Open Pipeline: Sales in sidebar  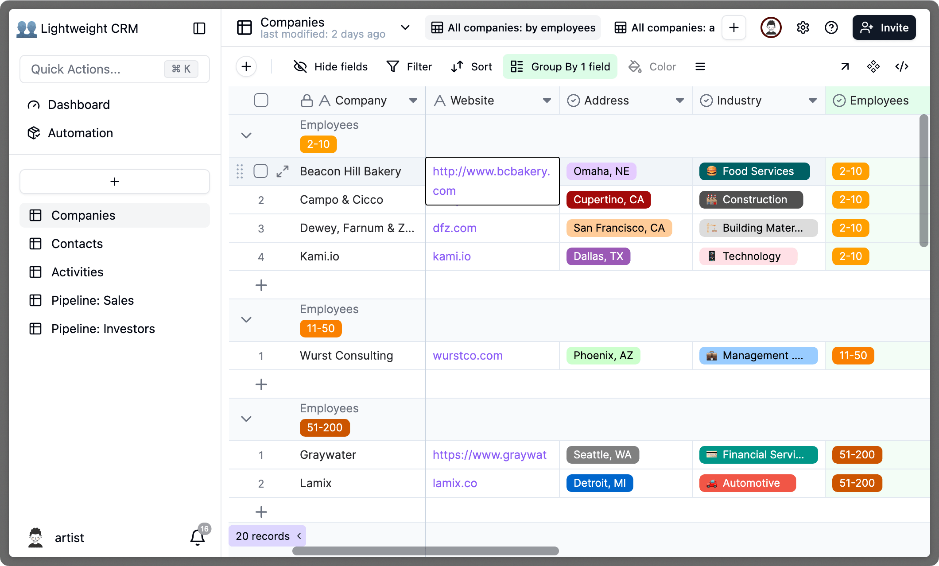[93, 300]
